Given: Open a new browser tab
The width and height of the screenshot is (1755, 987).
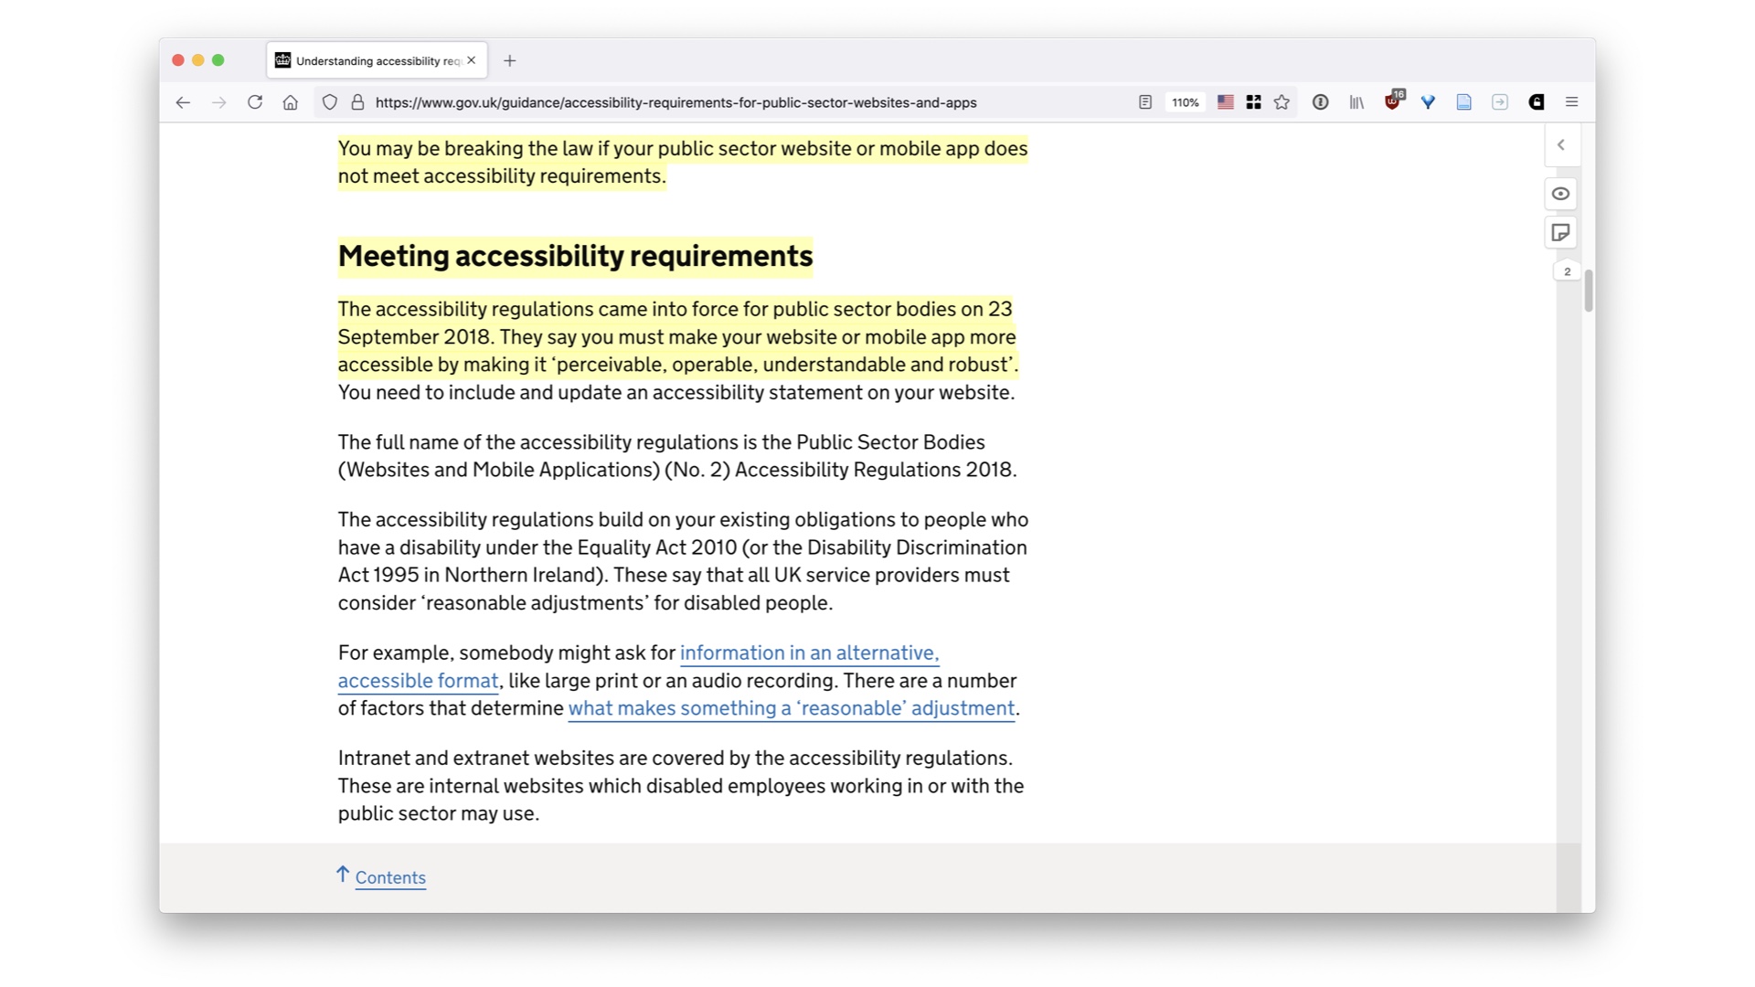Looking at the screenshot, I should [x=510, y=60].
